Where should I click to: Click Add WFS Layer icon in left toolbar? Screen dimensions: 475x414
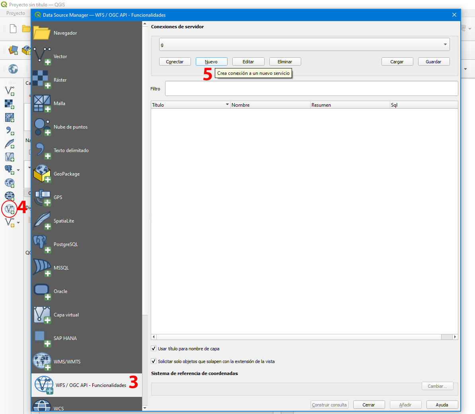pyautogui.click(x=10, y=209)
